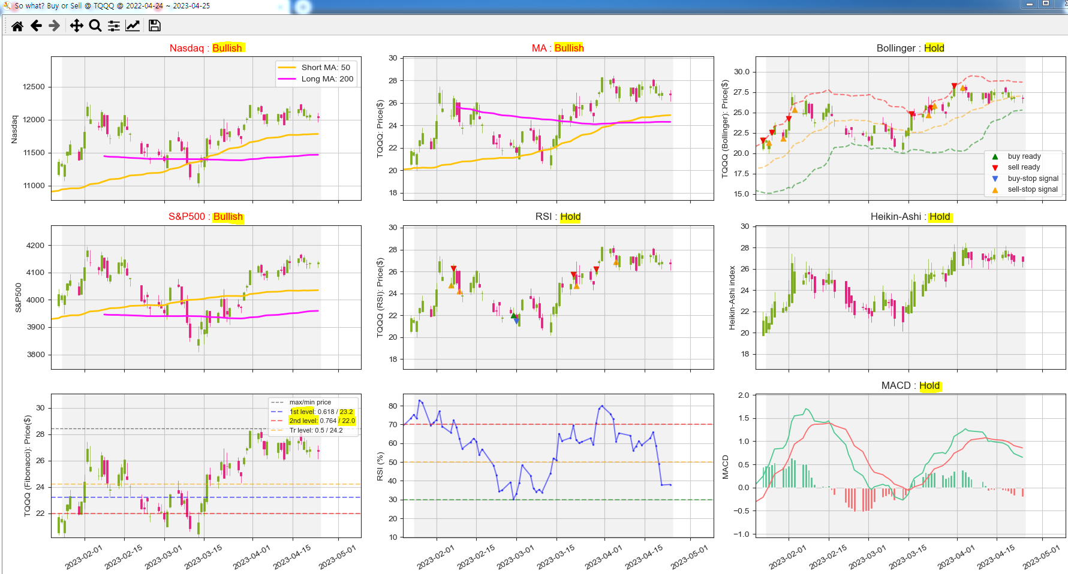Viewport: 1068px width, 574px height.
Task: Click the 'sell ready' legend entry
Action: point(1018,167)
